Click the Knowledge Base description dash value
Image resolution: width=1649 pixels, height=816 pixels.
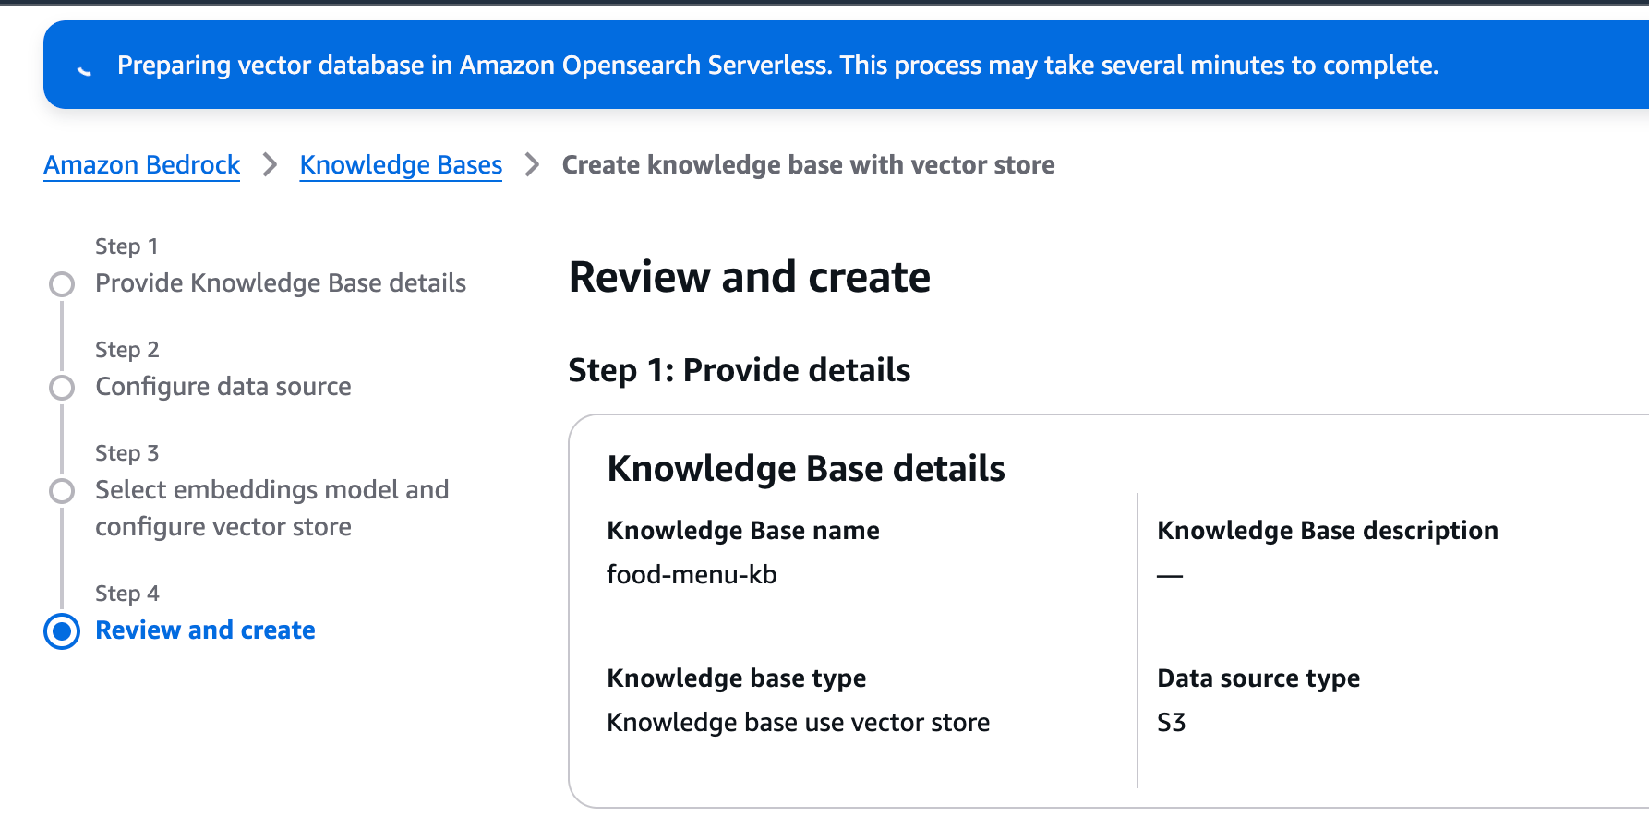1170,575
